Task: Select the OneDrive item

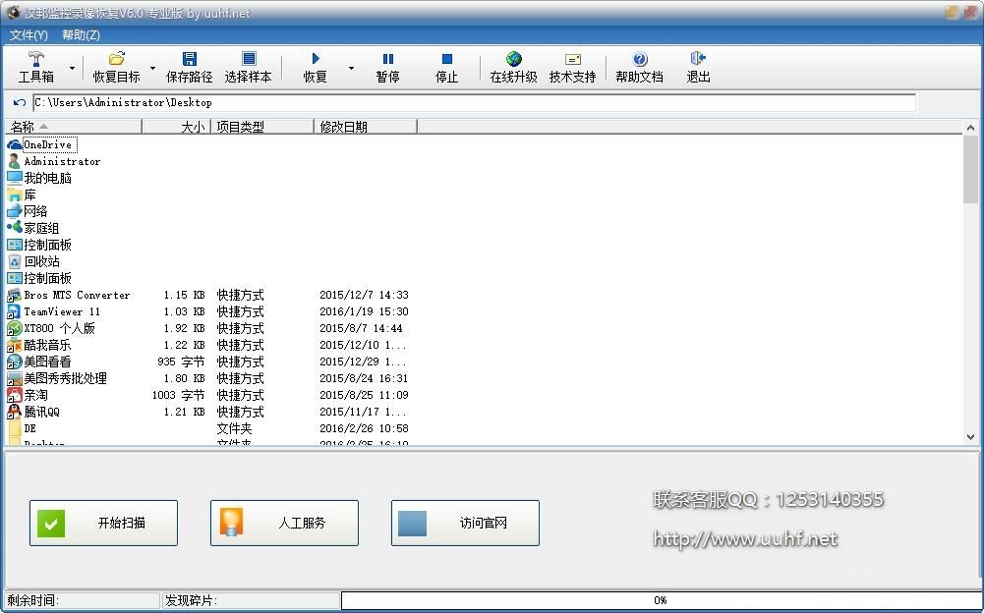Action: [48, 145]
